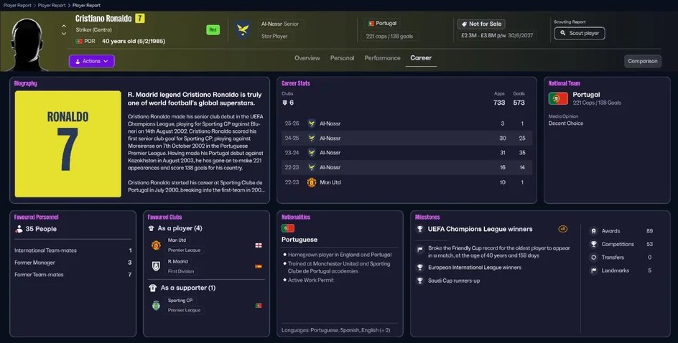Click the yellow Ronaldo 7 shirt image
678x343 pixels.
[x=68, y=144]
